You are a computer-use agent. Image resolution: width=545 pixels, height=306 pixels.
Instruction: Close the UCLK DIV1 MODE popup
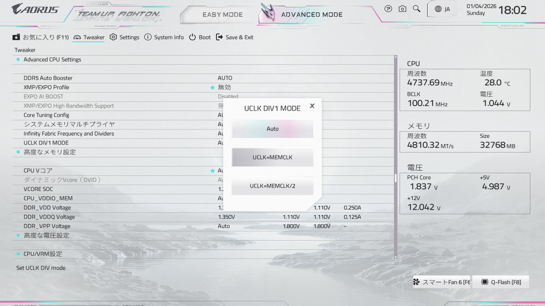pos(312,106)
